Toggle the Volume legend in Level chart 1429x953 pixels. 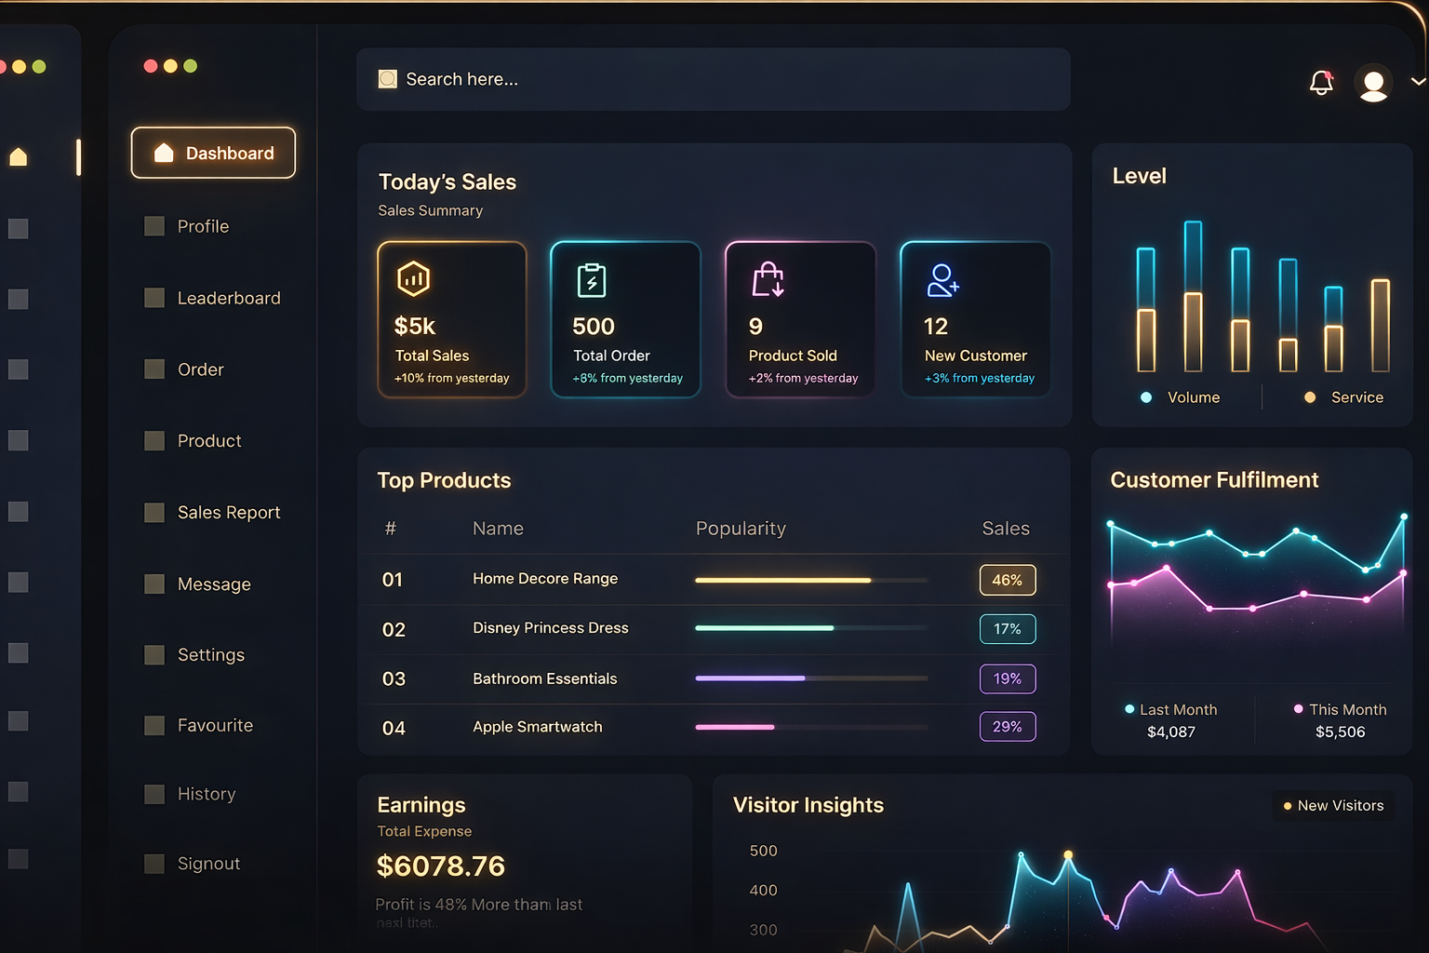pyautogui.click(x=1181, y=397)
